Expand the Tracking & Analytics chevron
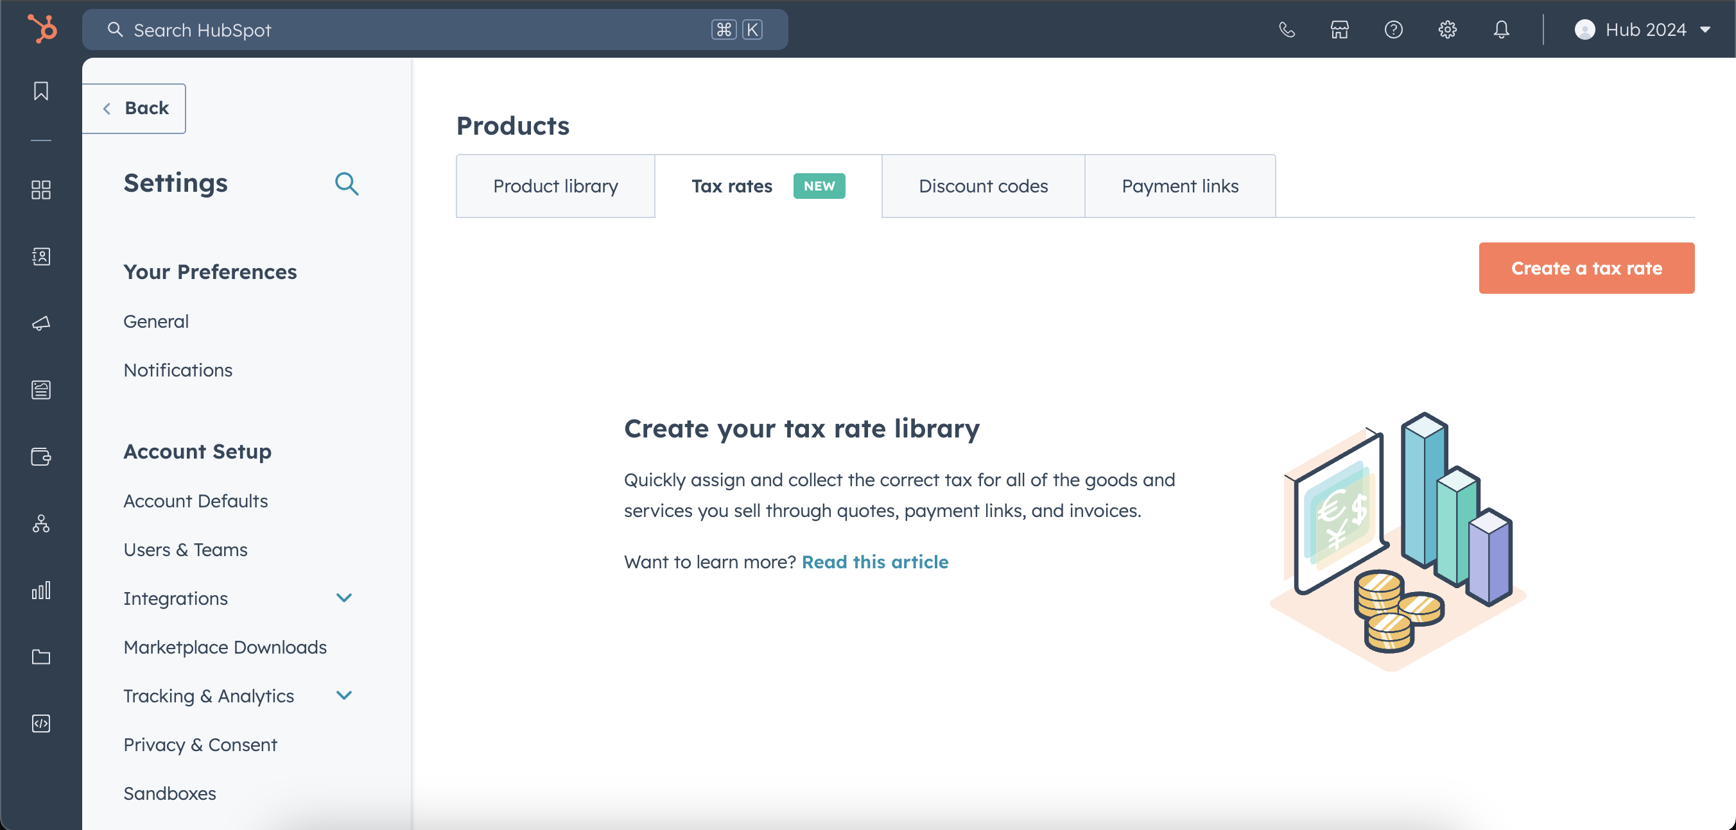The image size is (1736, 830). click(x=344, y=695)
